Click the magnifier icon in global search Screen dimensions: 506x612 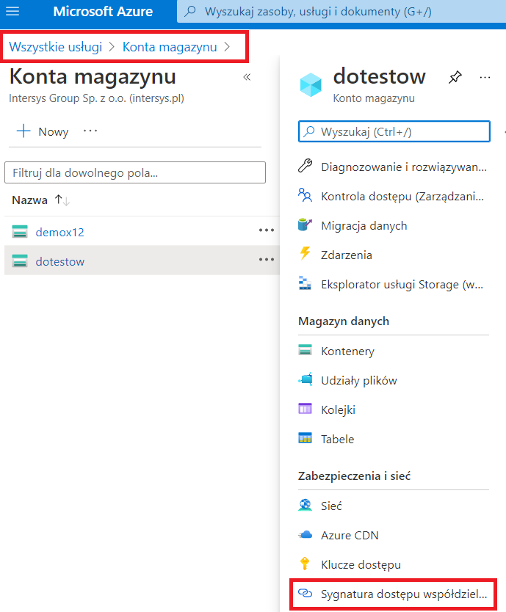point(190,11)
